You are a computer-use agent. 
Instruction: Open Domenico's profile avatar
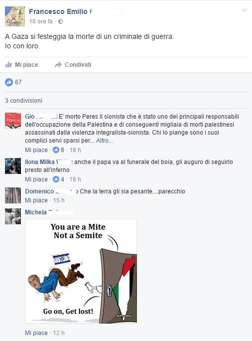point(13,195)
